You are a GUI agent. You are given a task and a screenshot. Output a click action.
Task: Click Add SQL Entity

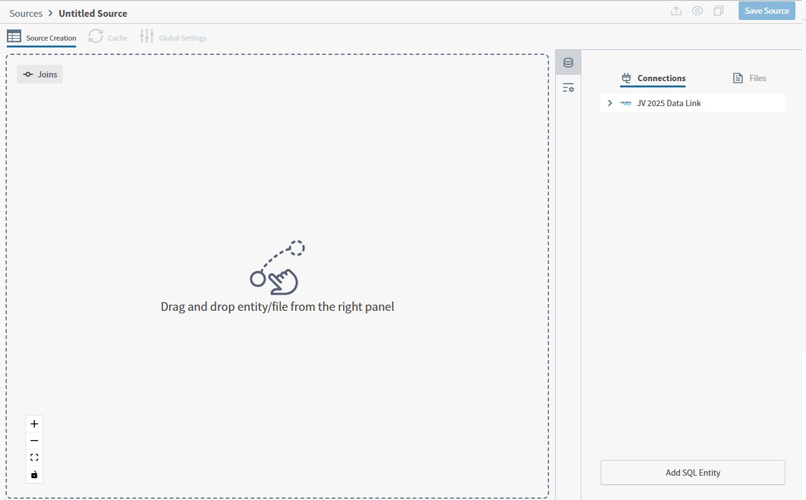[x=692, y=473]
